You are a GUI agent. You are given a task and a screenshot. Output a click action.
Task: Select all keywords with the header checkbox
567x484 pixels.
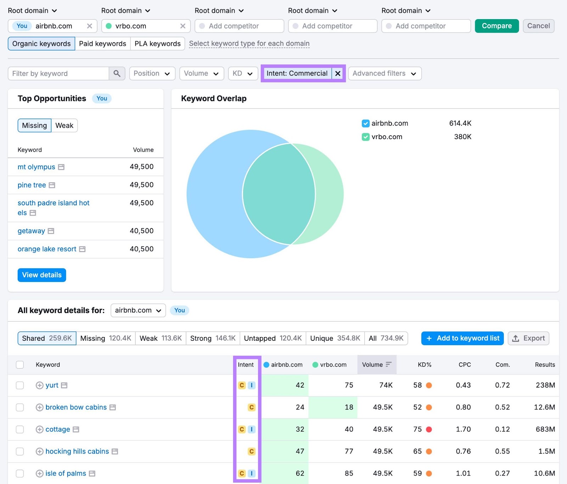tap(19, 365)
